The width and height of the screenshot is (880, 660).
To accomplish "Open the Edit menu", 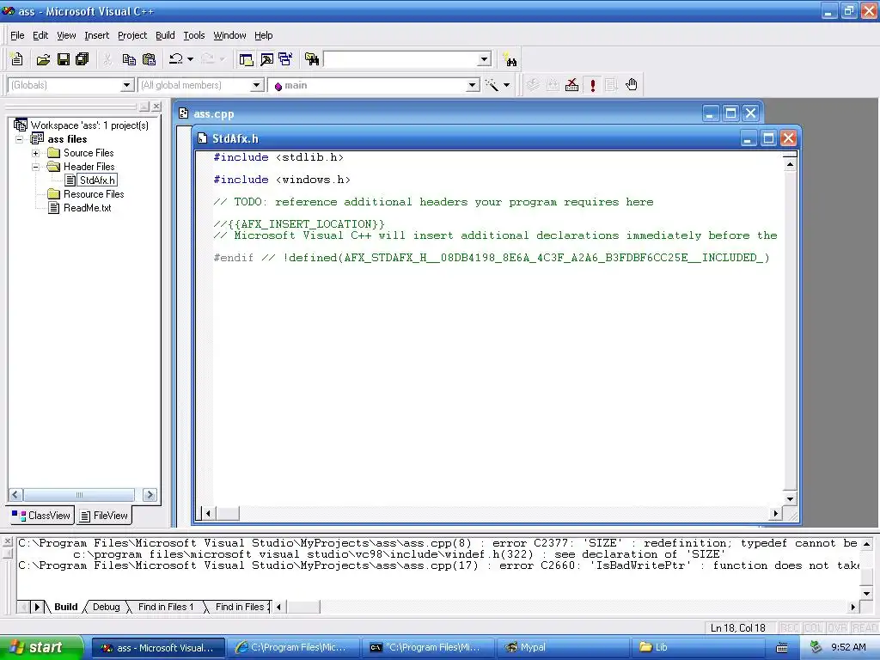I will (x=40, y=35).
